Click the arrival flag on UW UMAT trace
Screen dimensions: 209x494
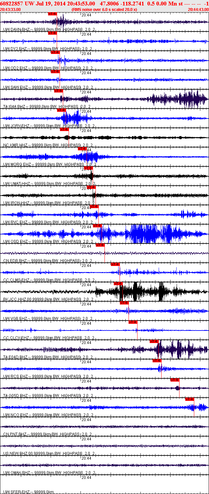point(88,168)
